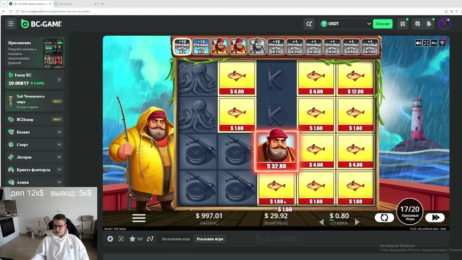
Task: Click the Лотерея ticket icon
Action: pos(11,157)
